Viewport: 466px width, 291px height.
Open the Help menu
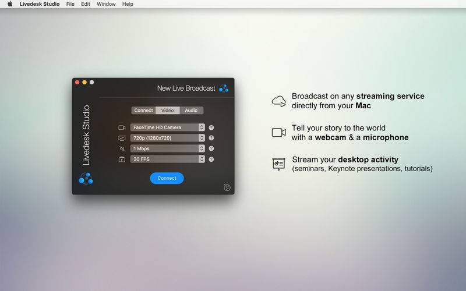pyautogui.click(x=128, y=4)
